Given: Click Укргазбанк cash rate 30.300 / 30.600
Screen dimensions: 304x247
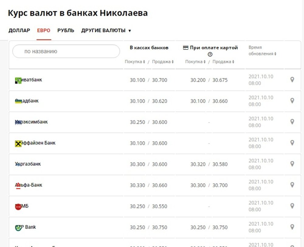Looking at the screenshot, I should click(149, 164).
